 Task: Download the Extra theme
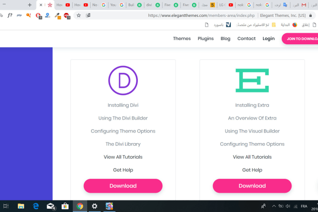click(252, 186)
